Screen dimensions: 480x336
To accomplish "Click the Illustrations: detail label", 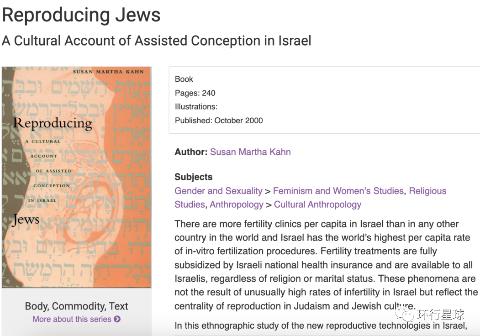I will tap(196, 107).
